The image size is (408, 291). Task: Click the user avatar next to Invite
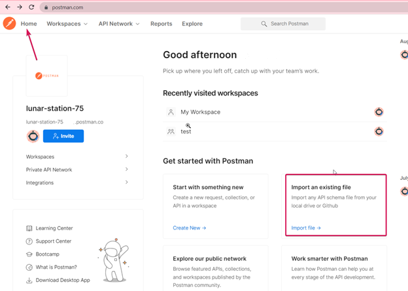click(x=33, y=136)
